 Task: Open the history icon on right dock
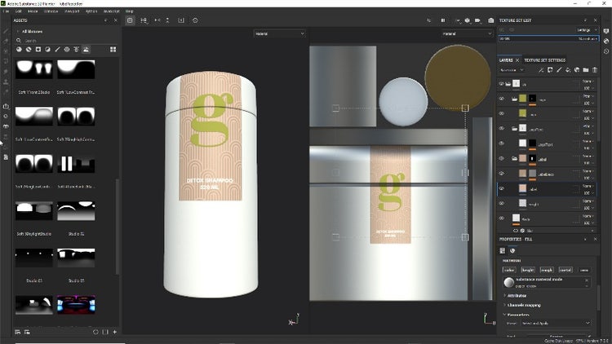[x=605, y=51]
